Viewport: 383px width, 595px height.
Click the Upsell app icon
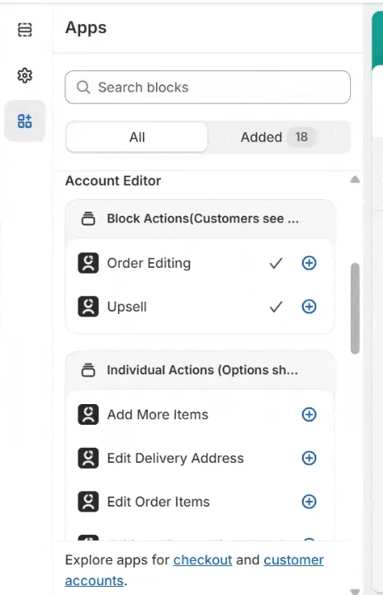(x=88, y=307)
